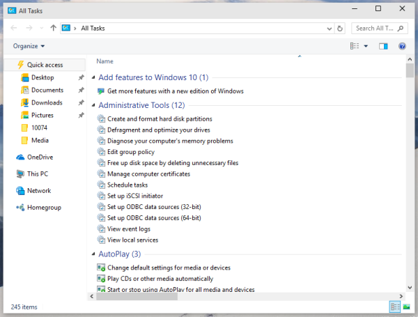Click the All Tasks address bar icon
Image resolution: width=418 pixels, height=317 pixels.
[66, 28]
